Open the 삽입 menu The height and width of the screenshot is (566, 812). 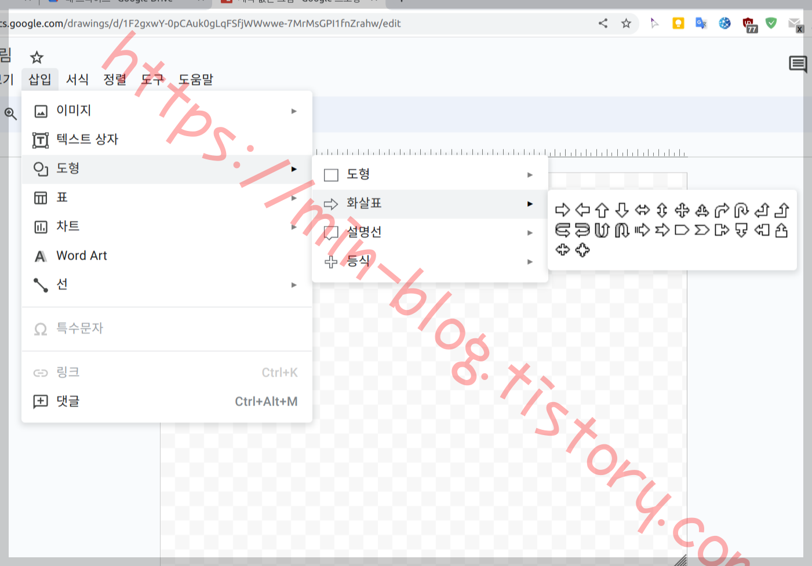click(39, 79)
